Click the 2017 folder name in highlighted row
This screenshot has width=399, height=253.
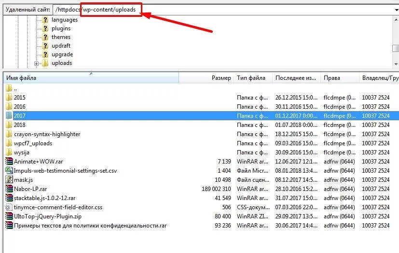20,116
